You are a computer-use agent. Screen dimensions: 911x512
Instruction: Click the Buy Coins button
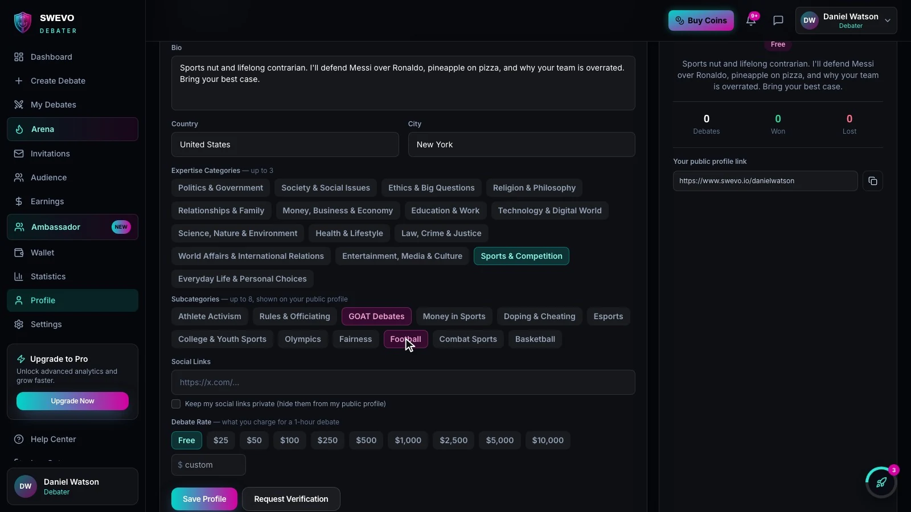701,20
